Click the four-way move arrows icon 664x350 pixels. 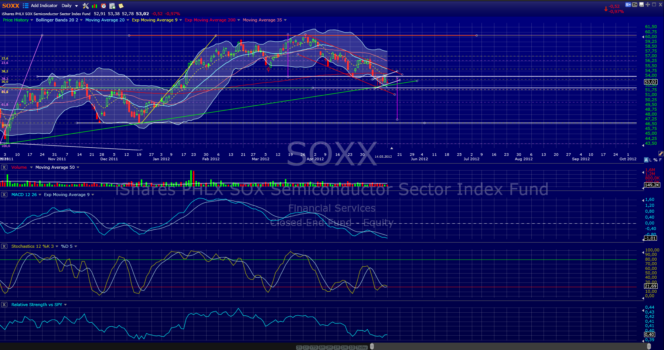[648, 5]
